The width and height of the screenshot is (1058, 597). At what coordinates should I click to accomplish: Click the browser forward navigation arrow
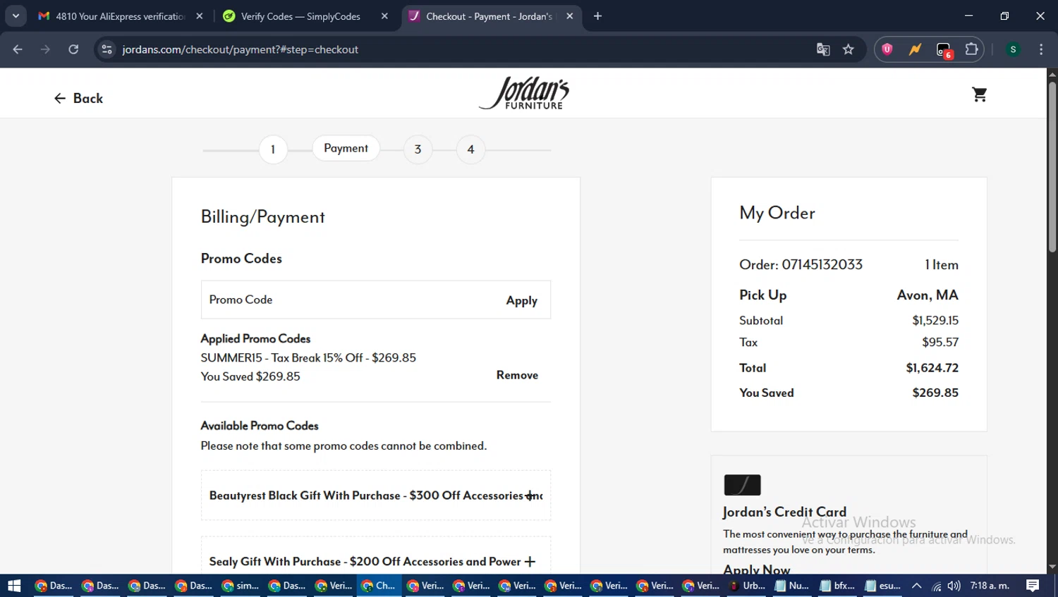pos(45,49)
